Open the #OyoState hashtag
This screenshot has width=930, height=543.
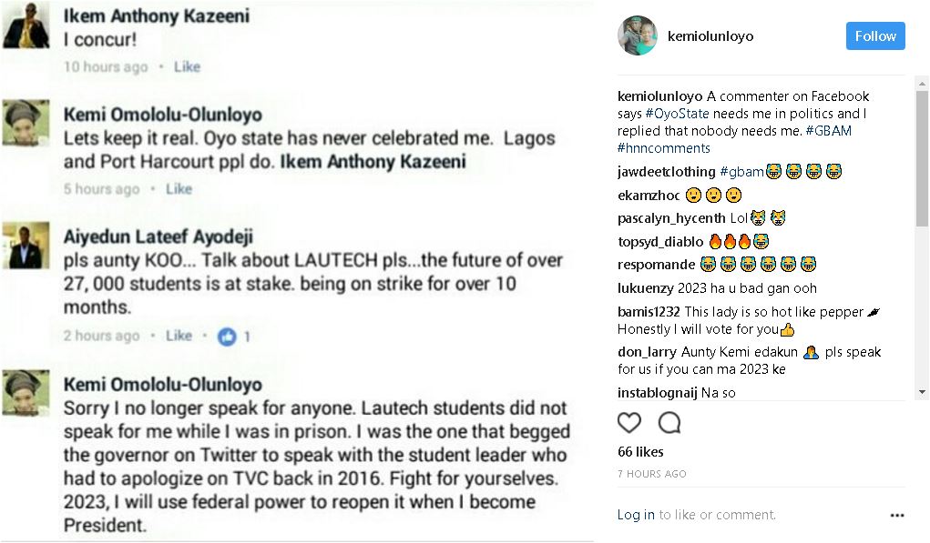tap(678, 114)
